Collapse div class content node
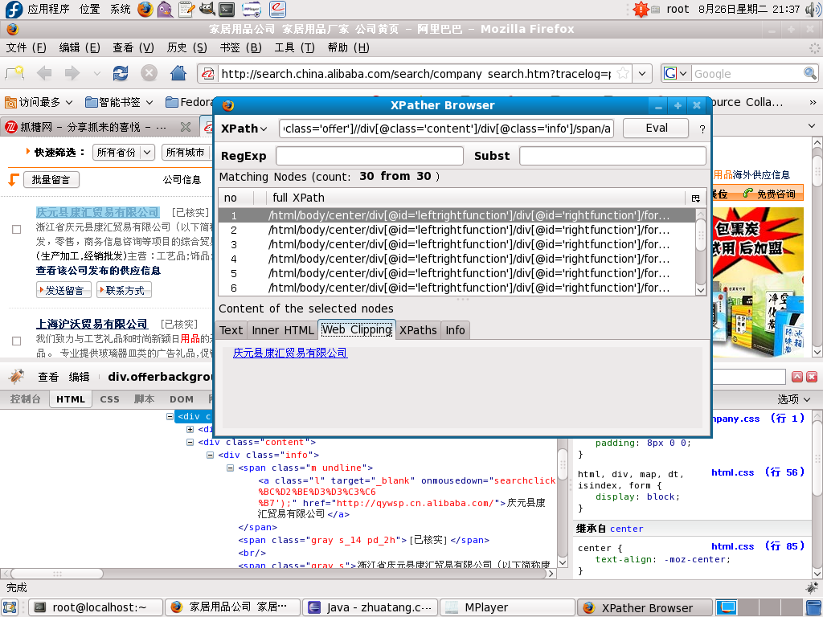 (x=190, y=443)
